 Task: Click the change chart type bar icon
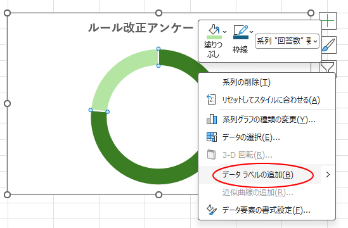click(x=212, y=119)
